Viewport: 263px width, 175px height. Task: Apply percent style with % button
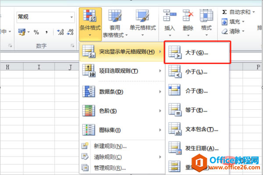[x=36, y=32]
